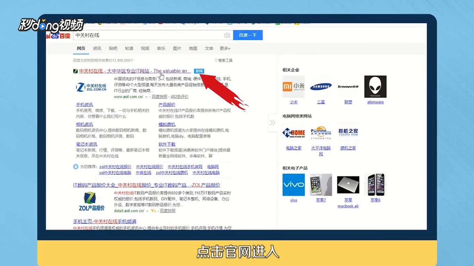Screen dimensions: 474x266
Task: Open dropdown arrow beside detail.zol.com.cn
Action: click(147, 211)
